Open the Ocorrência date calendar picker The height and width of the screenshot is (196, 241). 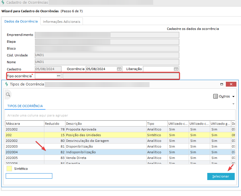point(119,69)
